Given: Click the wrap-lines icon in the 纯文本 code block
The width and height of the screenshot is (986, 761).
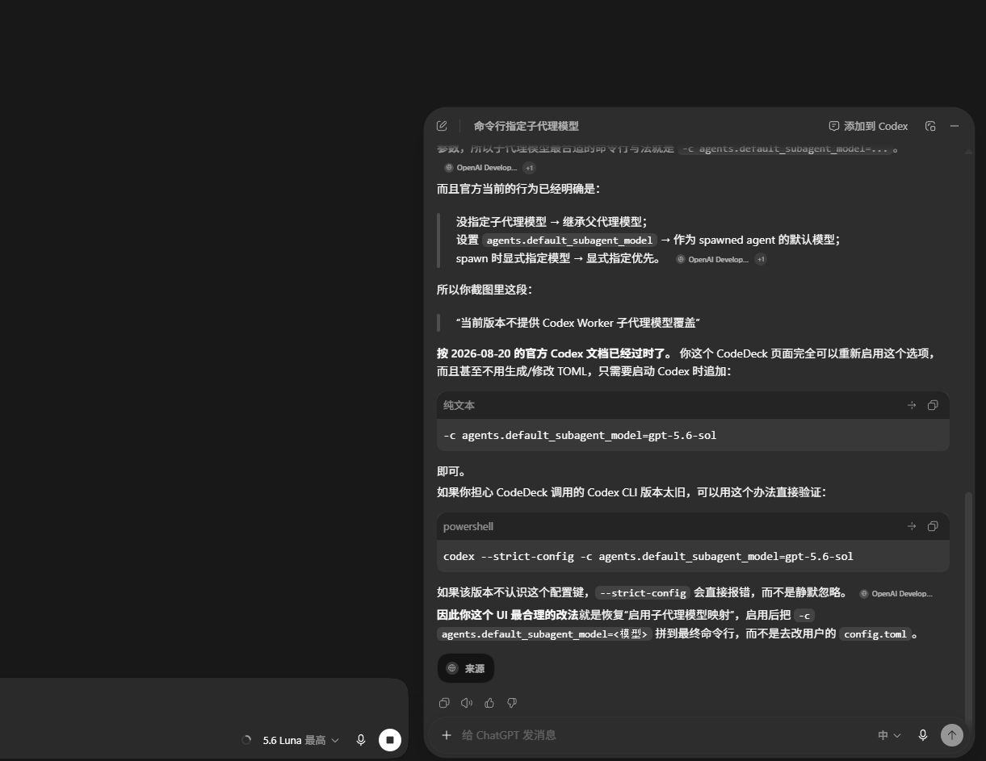Looking at the screenshot, I should (912, 405).
